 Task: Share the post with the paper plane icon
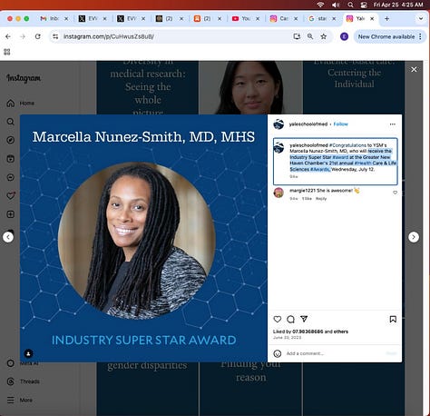[x=304, y=319]
